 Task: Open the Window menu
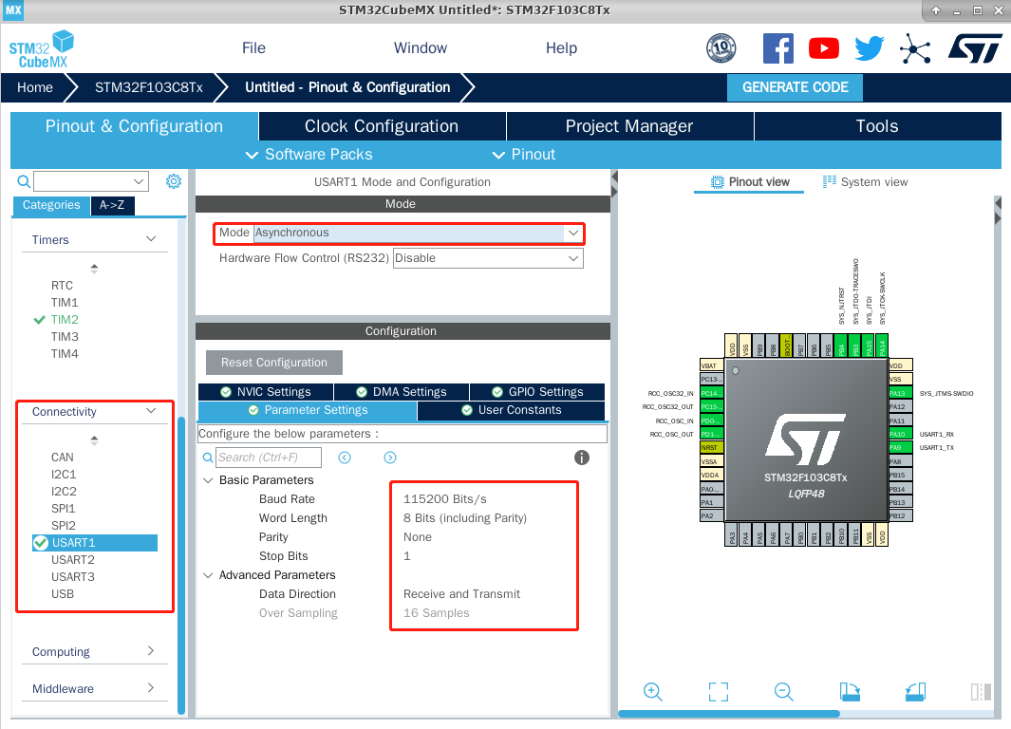pos(421,48)
